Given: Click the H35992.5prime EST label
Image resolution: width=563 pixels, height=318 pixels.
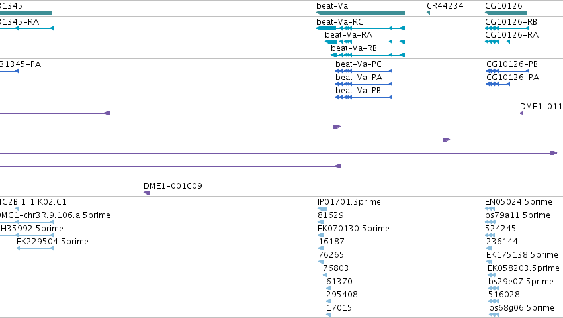Looking at the screenshot, I should click(32, 229).
